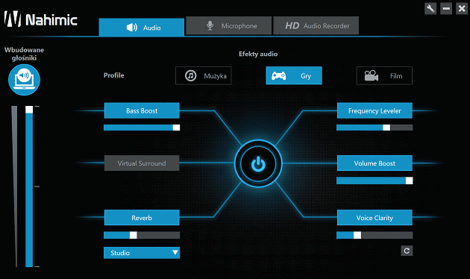This screenshot has height=279, width=470.
Task: Toggle the Frequency Leveler effect
Action: click(375, 110)
